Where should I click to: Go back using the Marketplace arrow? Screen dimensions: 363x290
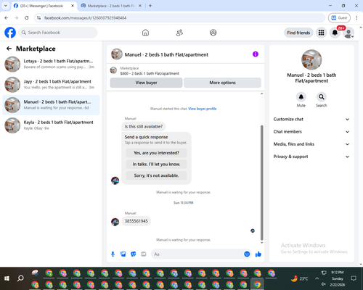(9, 49)
